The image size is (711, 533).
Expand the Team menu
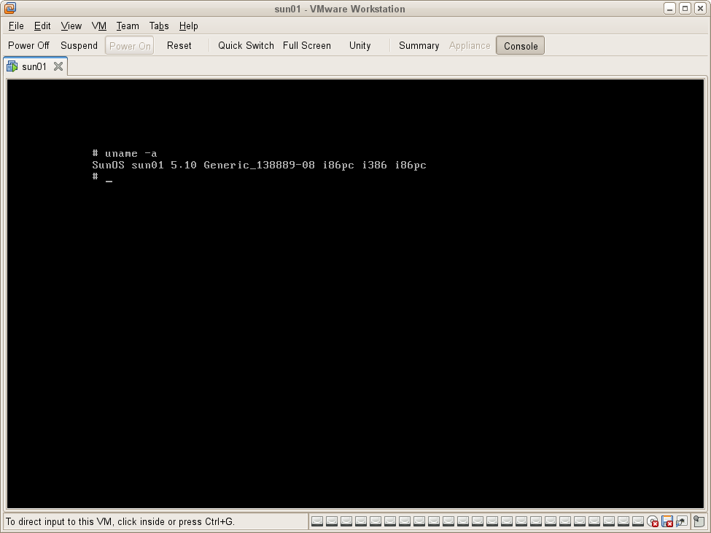128,26
